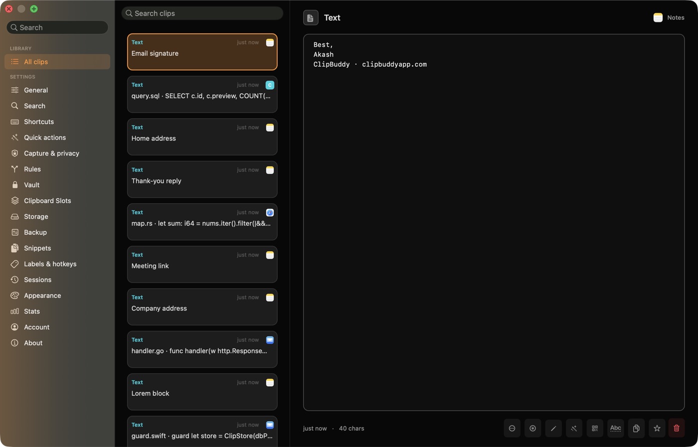
Task: Open the About page
Action: click(x=57, y=343)
